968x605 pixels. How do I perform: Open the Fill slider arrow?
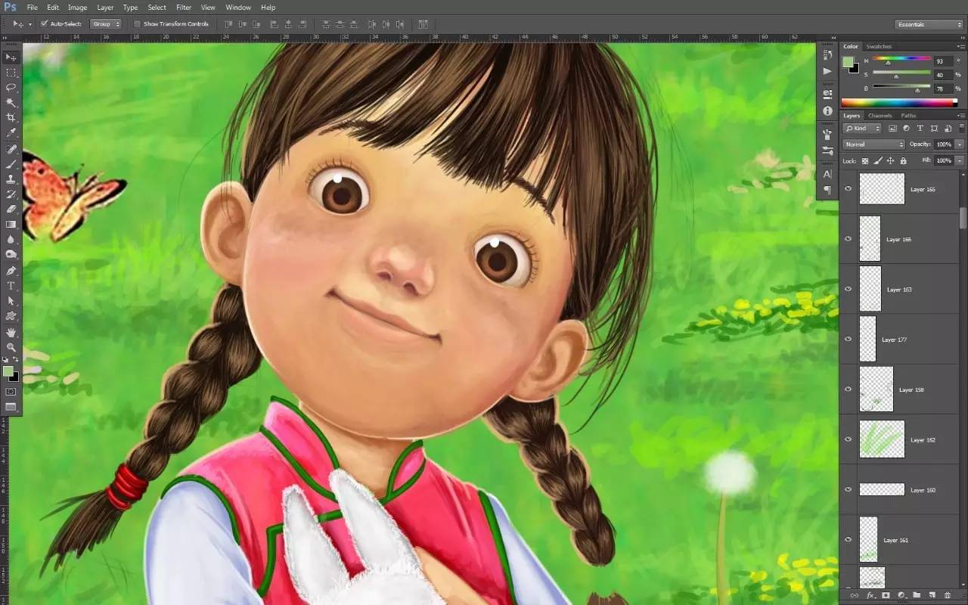pyautogui.click(x=960, y=160)
